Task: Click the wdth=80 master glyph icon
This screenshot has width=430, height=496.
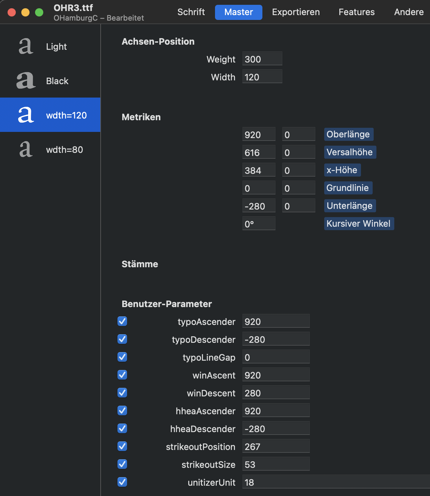Action: point(26,149)
